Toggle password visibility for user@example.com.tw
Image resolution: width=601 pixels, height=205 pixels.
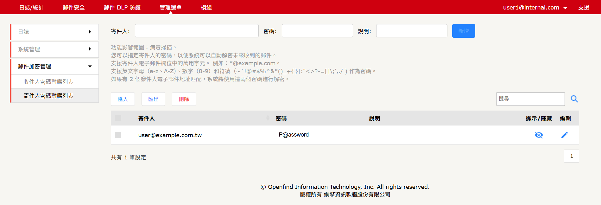[539, 135]
